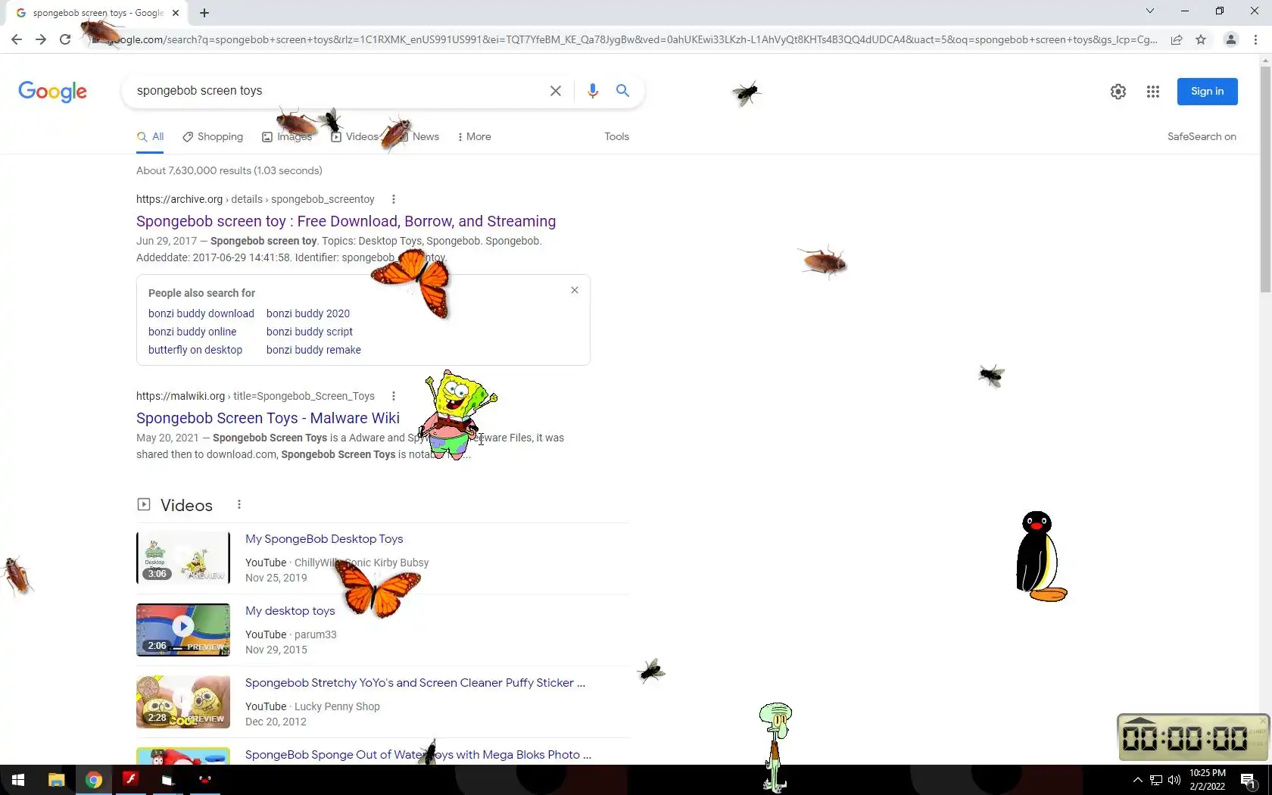Image resolution: width=1272 pixels, height=795 pixels.
Task: Open Spongebob Stretchy YoYo's video link
Action: click(415, 683)
